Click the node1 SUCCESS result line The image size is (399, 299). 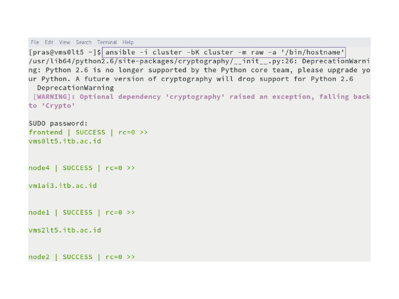(82, 213)
